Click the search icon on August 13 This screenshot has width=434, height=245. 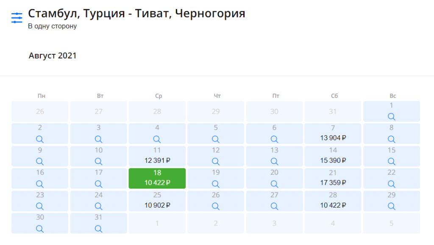tap(274, 161)
